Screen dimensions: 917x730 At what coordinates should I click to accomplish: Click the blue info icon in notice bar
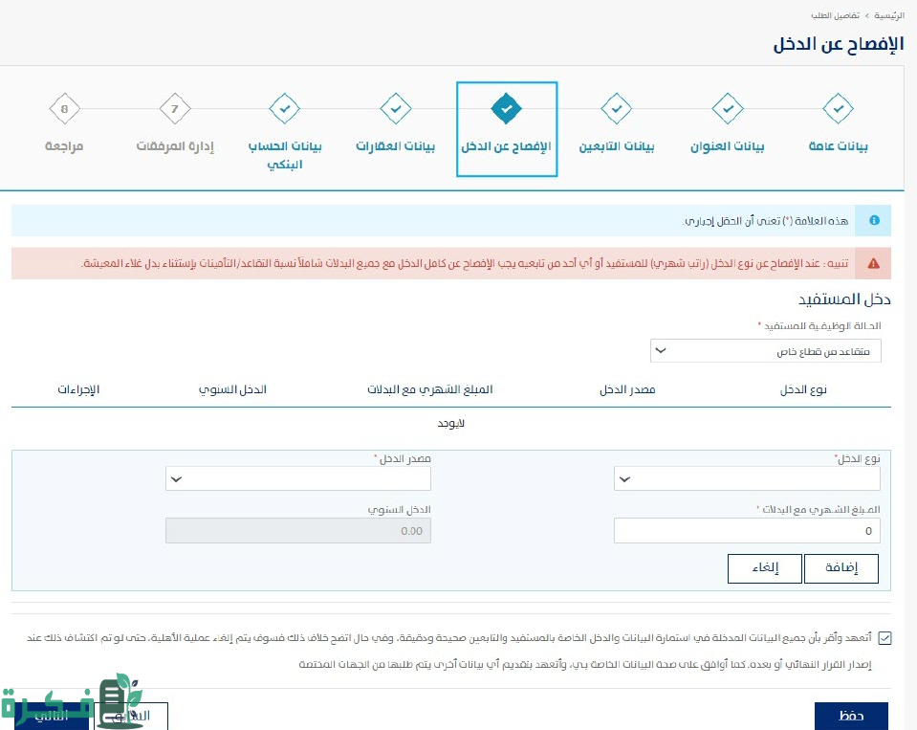click(874, 220)
